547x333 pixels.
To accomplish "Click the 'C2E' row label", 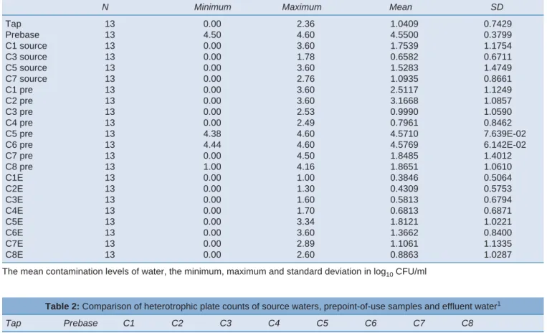I will coord(14,189).
